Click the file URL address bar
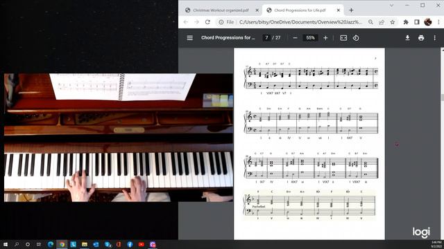The width and height of the screenshot is (444, 249). click(x=300, y=22)
